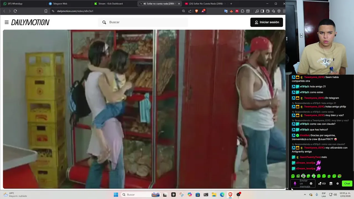Switch to the Stream - Kick Dashboard tab
This screenshot has height=199, width=354.
pos(113,4)
